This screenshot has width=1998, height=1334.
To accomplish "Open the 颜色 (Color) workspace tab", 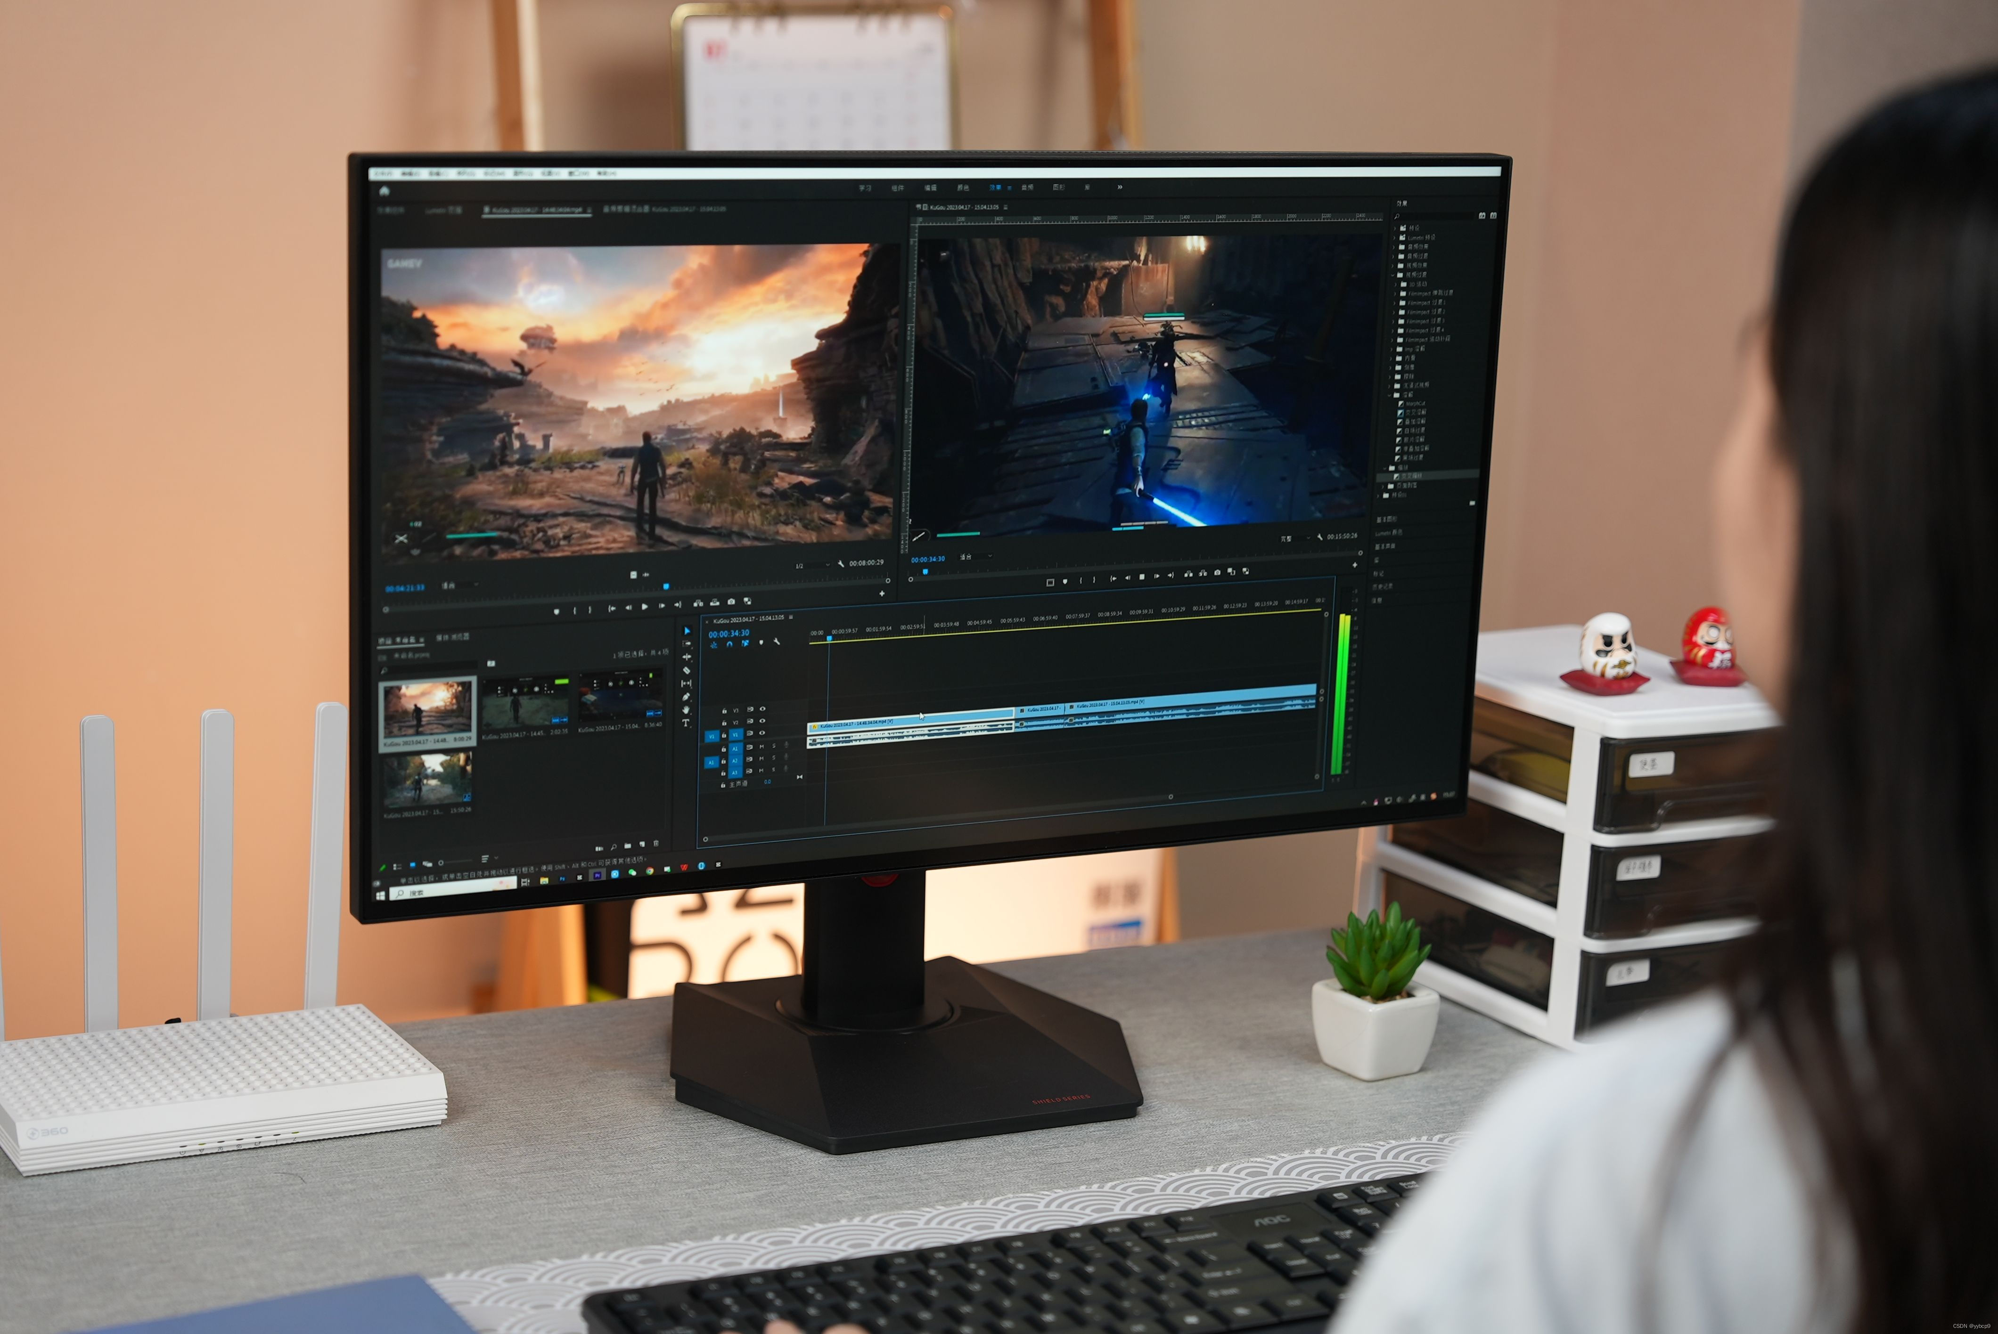I will [x=962, y=187].
